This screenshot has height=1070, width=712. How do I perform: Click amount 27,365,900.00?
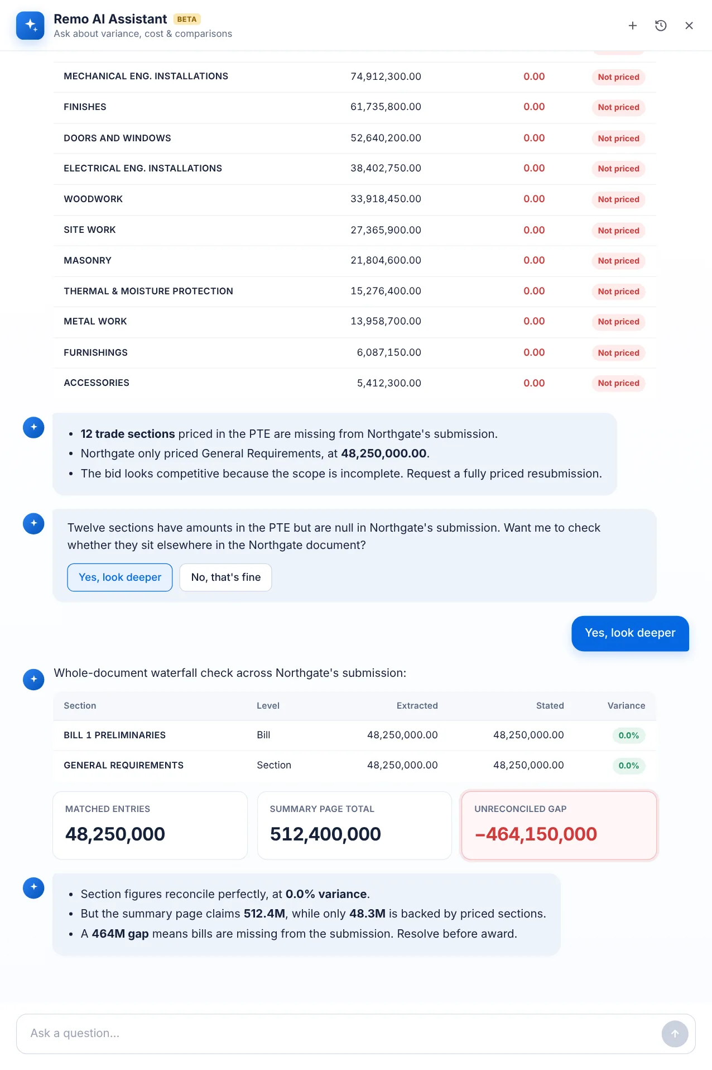(x=386, y=230)
